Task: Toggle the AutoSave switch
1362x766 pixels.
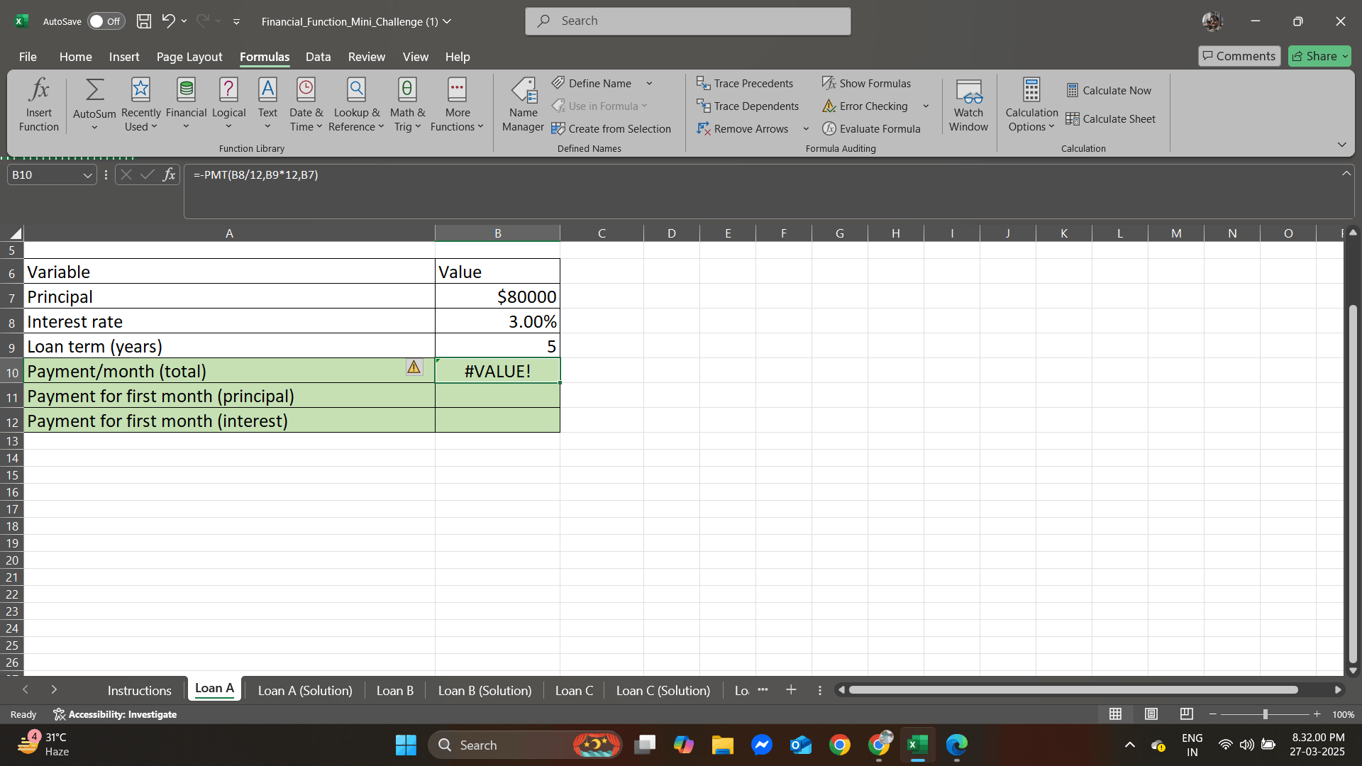Action: point(106,21)
